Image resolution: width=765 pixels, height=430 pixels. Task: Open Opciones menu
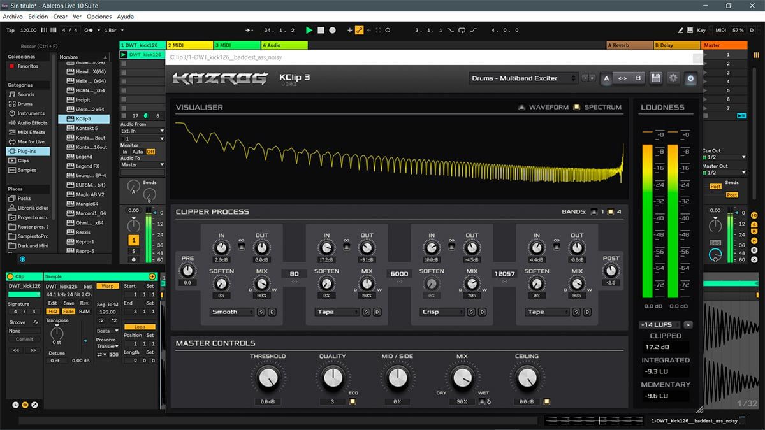coord(99,17)
